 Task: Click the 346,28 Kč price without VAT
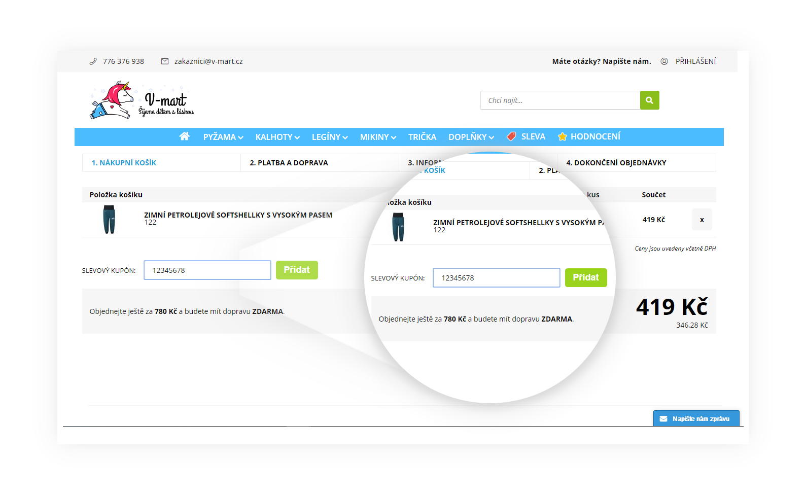(x=692, y=325)
